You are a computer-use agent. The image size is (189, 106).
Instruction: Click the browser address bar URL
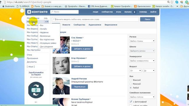tap(29, 2)
